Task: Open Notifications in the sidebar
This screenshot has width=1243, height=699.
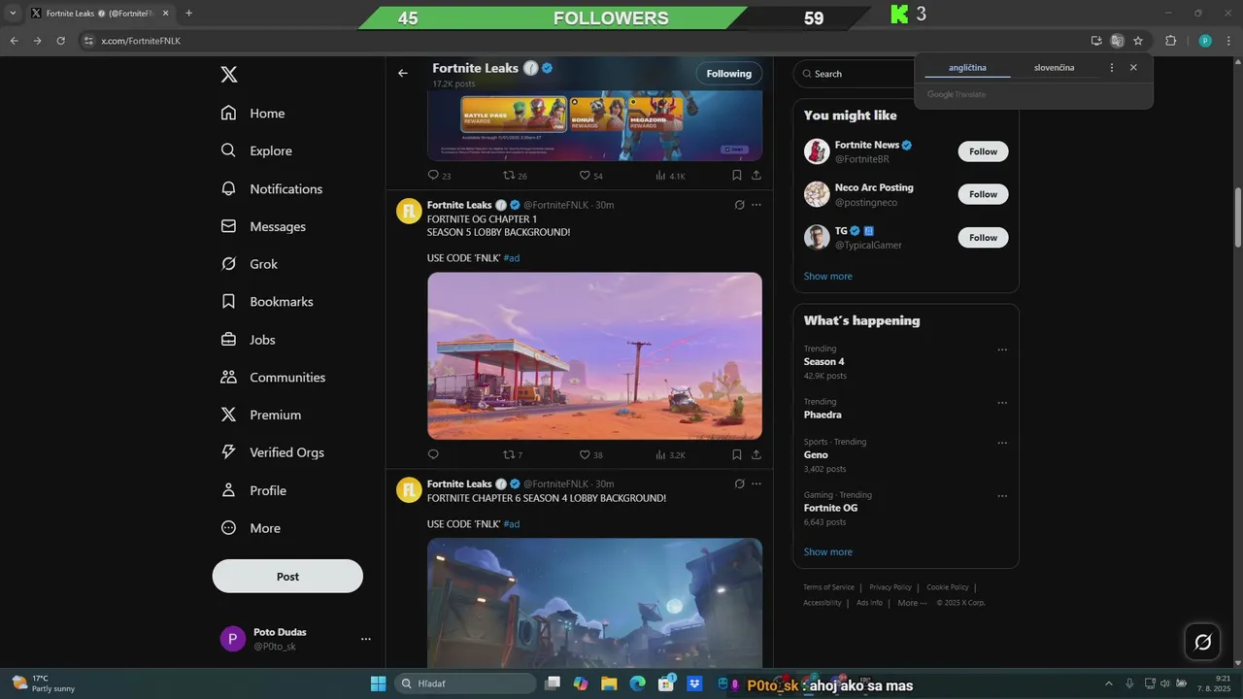Action: click(x=272, y=188)
